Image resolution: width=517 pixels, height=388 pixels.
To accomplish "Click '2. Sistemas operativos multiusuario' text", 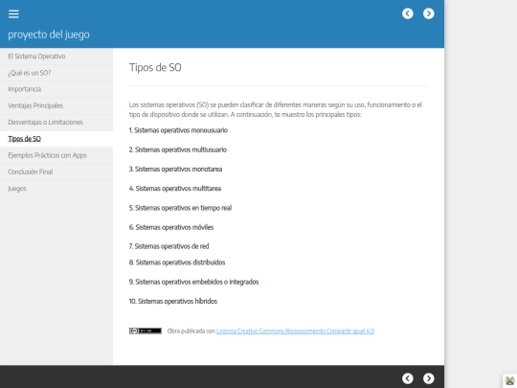I will tap(178, 149).
